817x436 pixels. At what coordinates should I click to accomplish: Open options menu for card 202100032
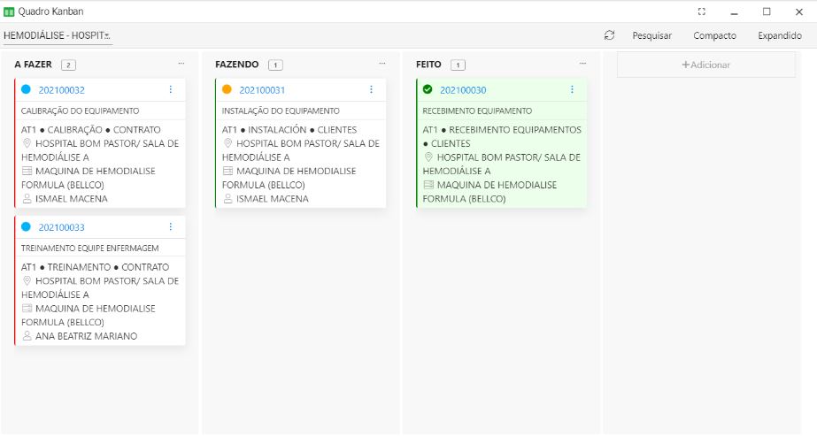[x=170, y=89]
